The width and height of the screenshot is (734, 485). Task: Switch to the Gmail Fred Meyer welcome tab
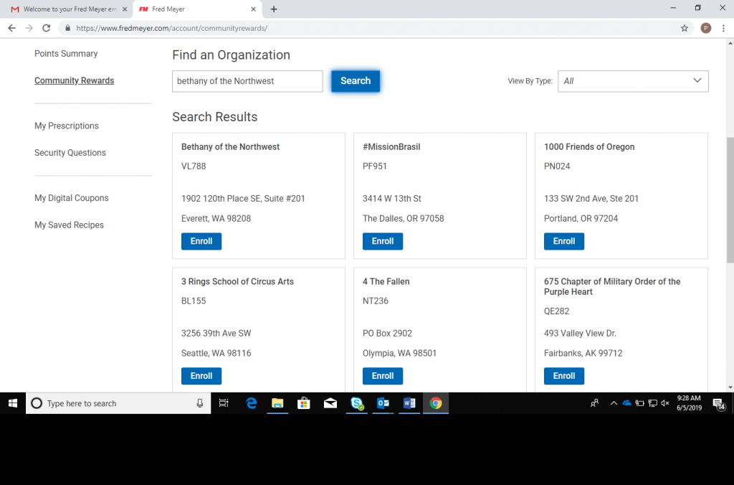point(66,9)
